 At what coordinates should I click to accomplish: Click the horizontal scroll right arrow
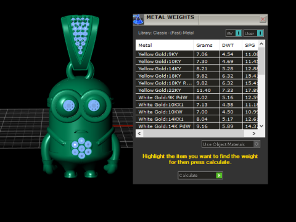tap(254, 133)
